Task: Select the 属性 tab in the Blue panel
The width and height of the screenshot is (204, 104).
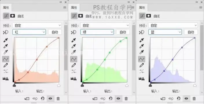Action: point(142,8)
